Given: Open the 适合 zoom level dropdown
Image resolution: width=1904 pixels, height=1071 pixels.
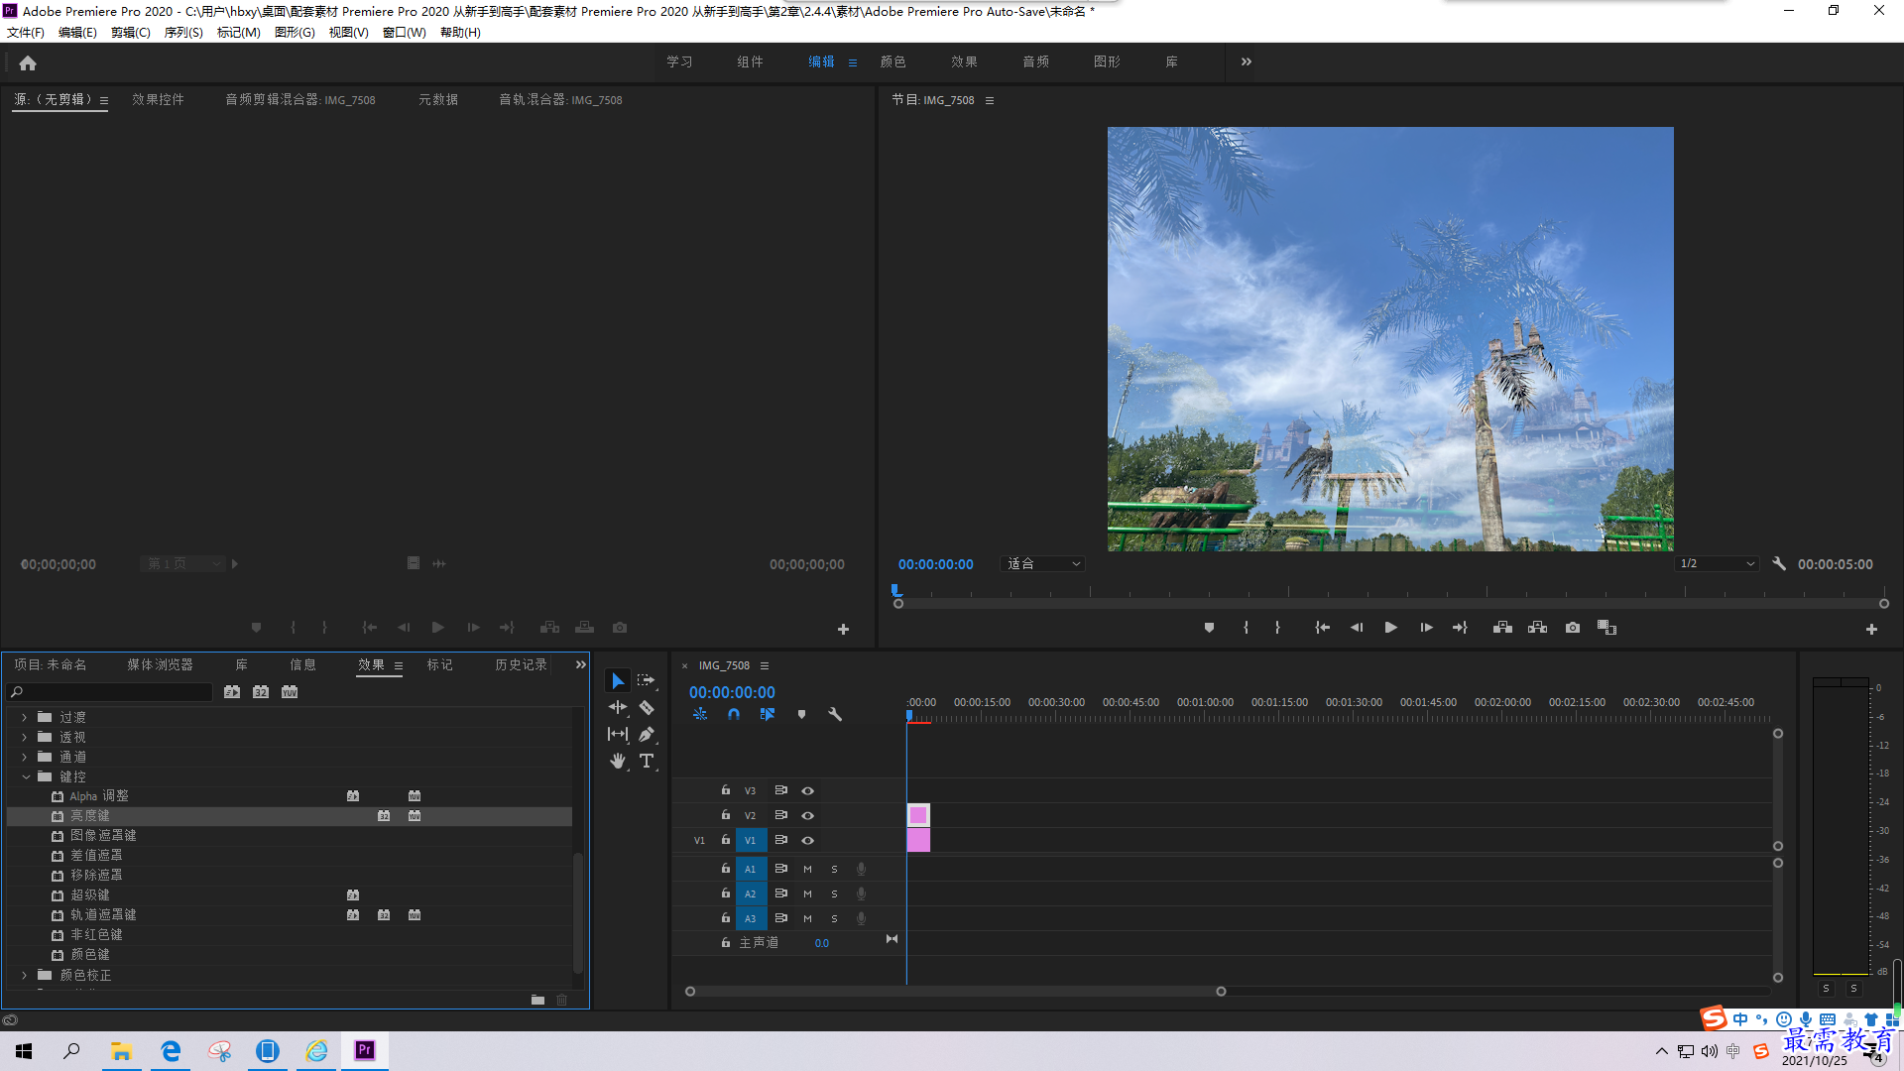Looking at the screenshot, I should point(1043,563).
